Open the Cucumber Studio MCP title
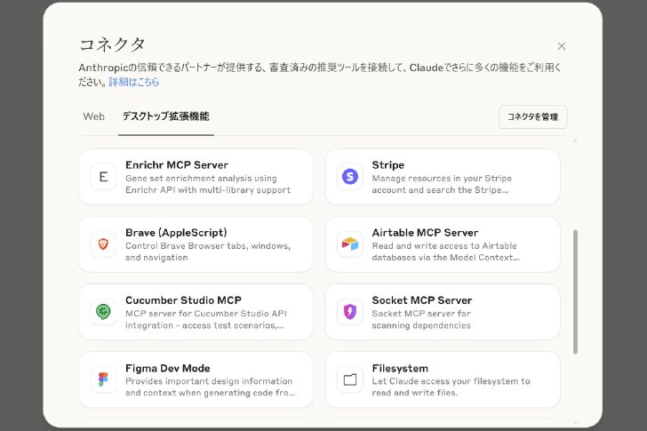 coord(183,300)
